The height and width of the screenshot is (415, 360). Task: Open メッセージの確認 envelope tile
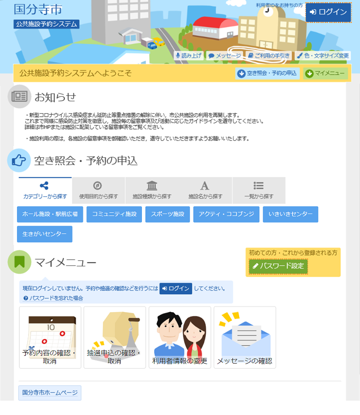click(245, 337)
